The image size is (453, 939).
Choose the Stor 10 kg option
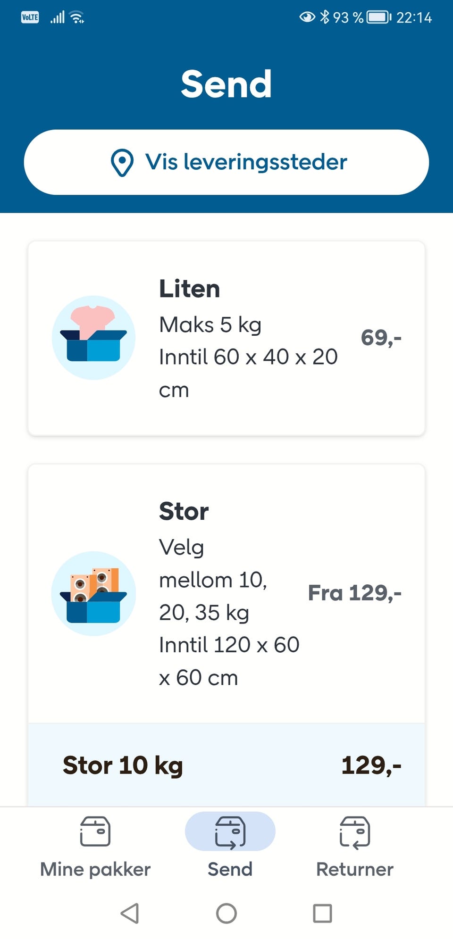coord(123,765)
